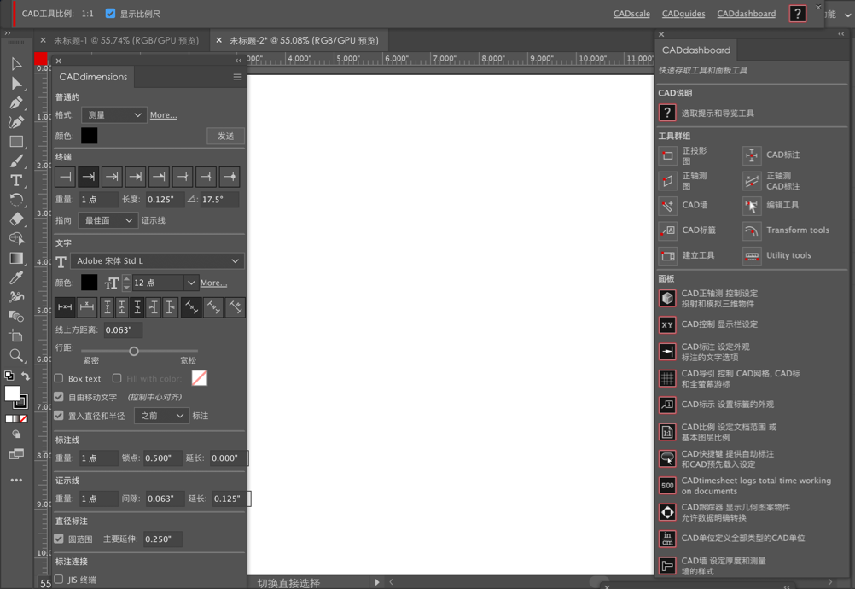Click the CADguides link in the top bar
855x589 pixels.
[683, 14]
